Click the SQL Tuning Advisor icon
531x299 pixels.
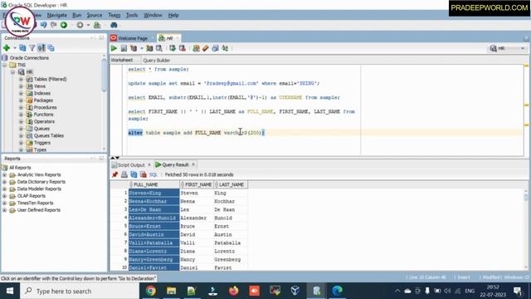[158, 48]
